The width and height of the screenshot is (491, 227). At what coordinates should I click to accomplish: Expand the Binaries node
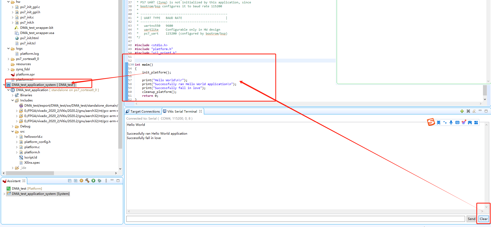[x=12, y=95]
